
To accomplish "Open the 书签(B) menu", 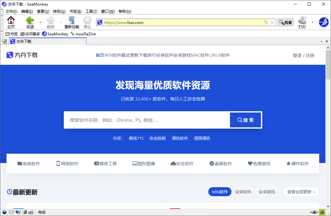I will point(76,11).
